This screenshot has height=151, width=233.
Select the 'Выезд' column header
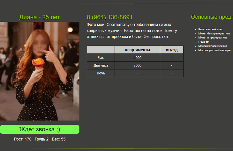pyautogui.click(x=172, y=50)
